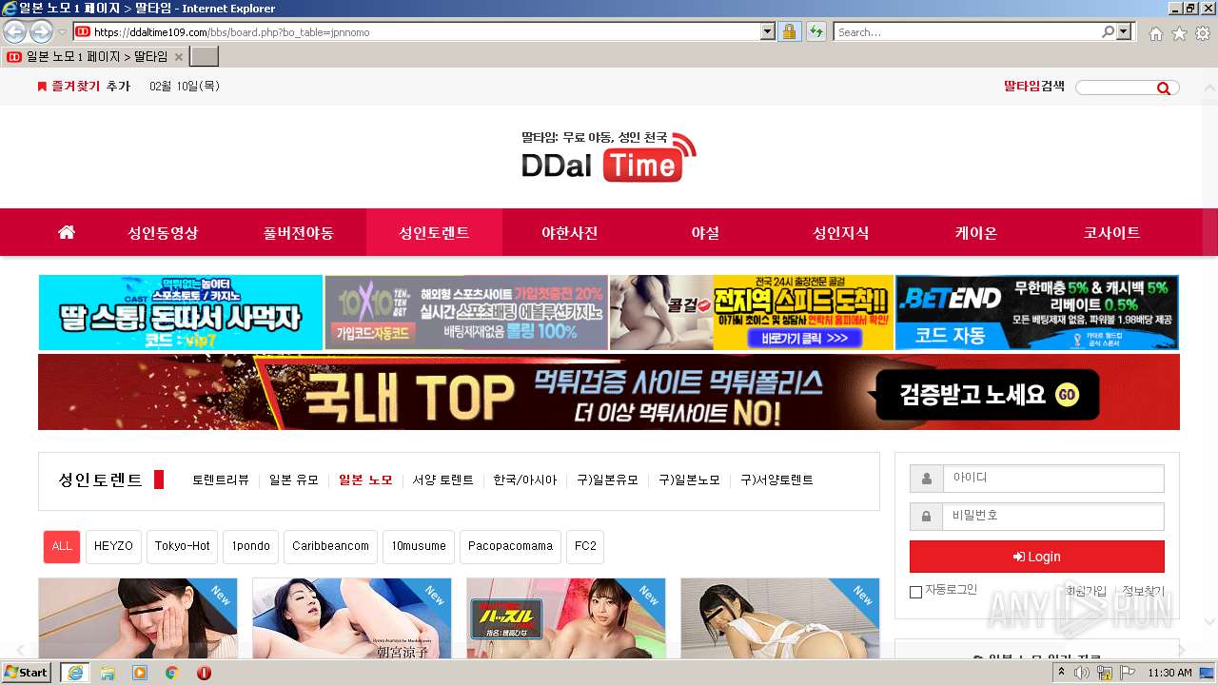The width and height of the screenshot is (1218, 685).
Task: Select the 일본 유모 sub-category link
Action: point(294,480)
